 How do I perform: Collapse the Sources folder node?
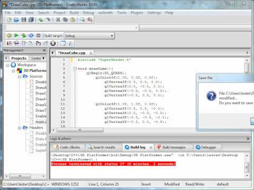(20, 77)
